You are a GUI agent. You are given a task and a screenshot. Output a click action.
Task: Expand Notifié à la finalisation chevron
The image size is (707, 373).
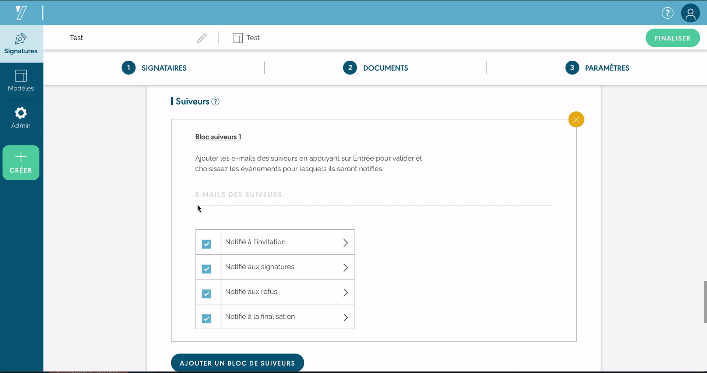[345, 318]
